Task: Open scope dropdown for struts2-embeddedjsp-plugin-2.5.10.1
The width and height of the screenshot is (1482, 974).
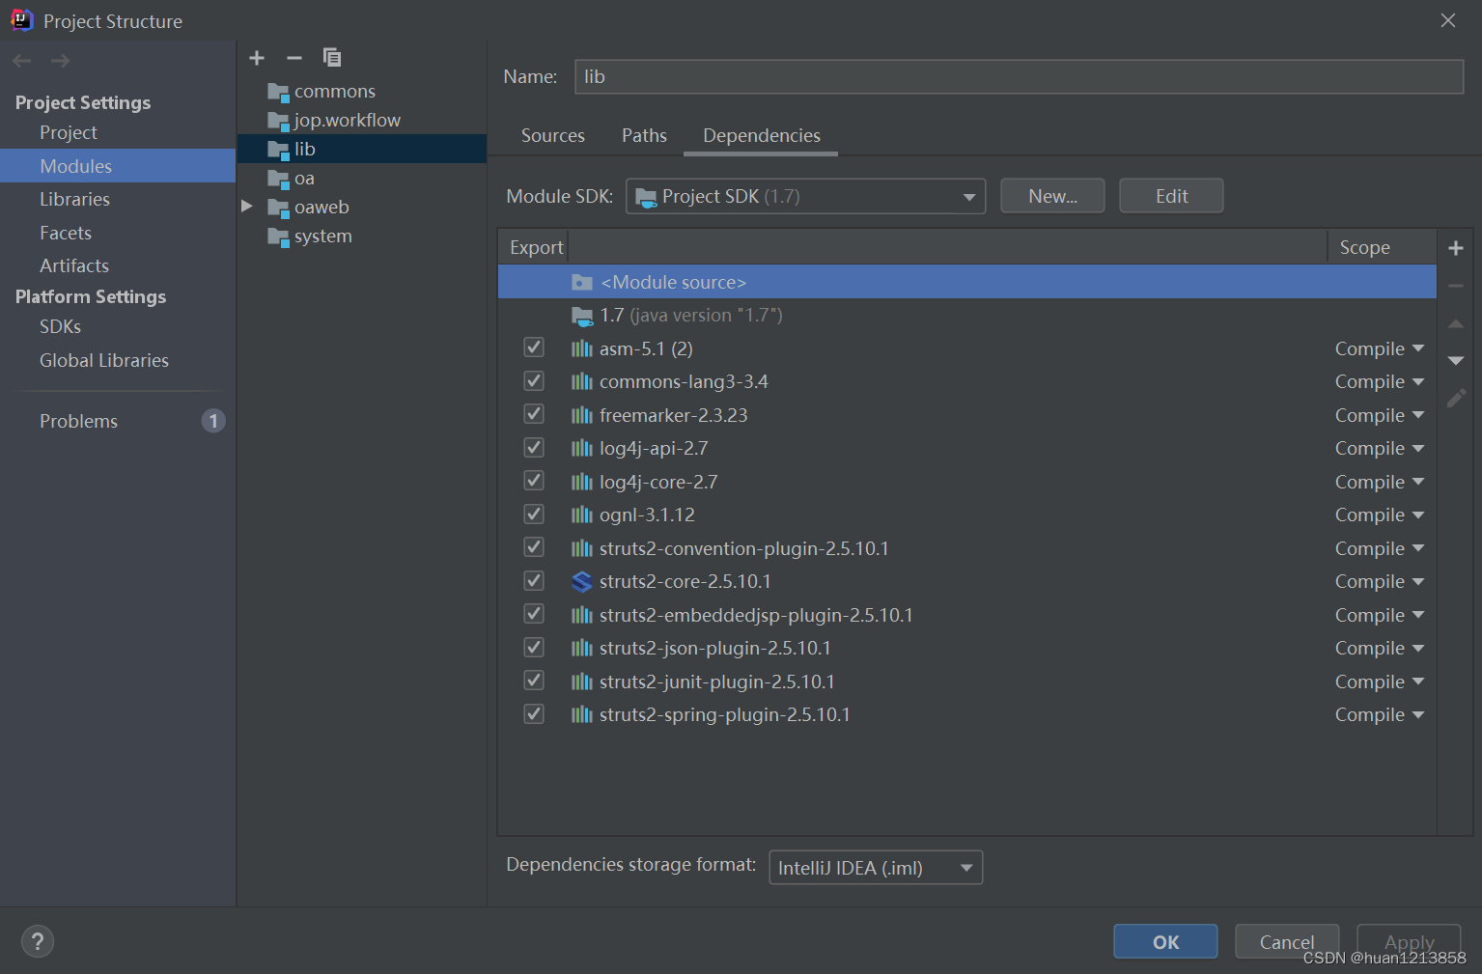Action: tap(1380, 615)
